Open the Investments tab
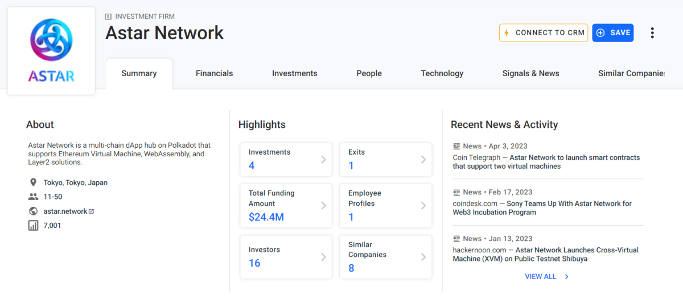 (x=294, y=73)
